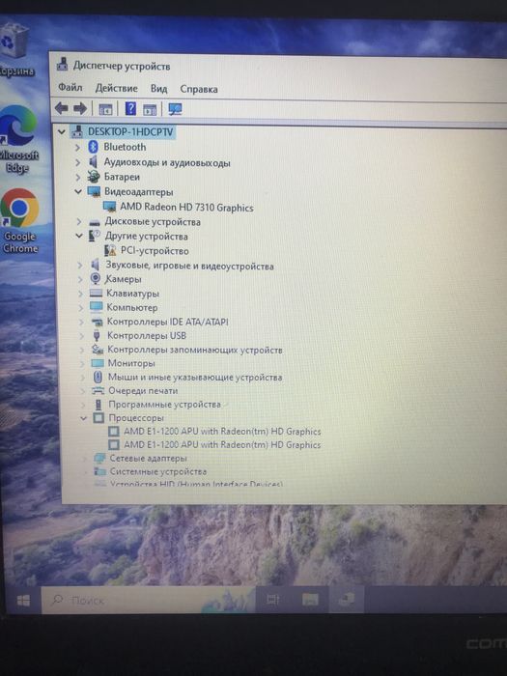Select the PCI-устройство entry text

coord(155,251)
